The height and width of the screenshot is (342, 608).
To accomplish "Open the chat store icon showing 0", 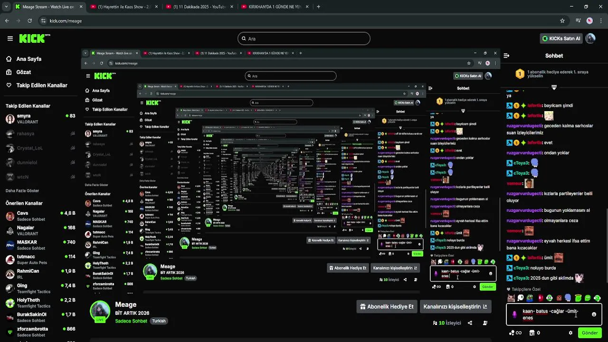I will point(534,333).
